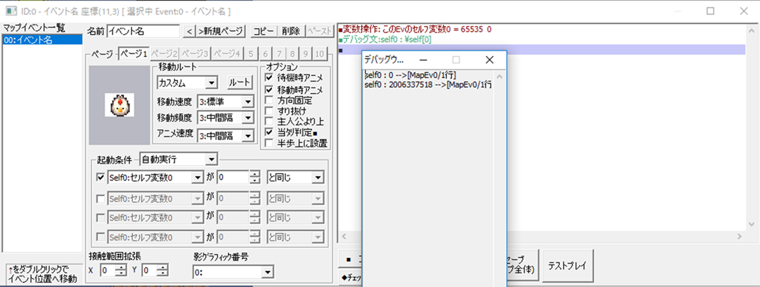The height and width of the screenshot is (287, 760).
Task: Click the first self0 : 0 debug line
Action: pos(410,75)
